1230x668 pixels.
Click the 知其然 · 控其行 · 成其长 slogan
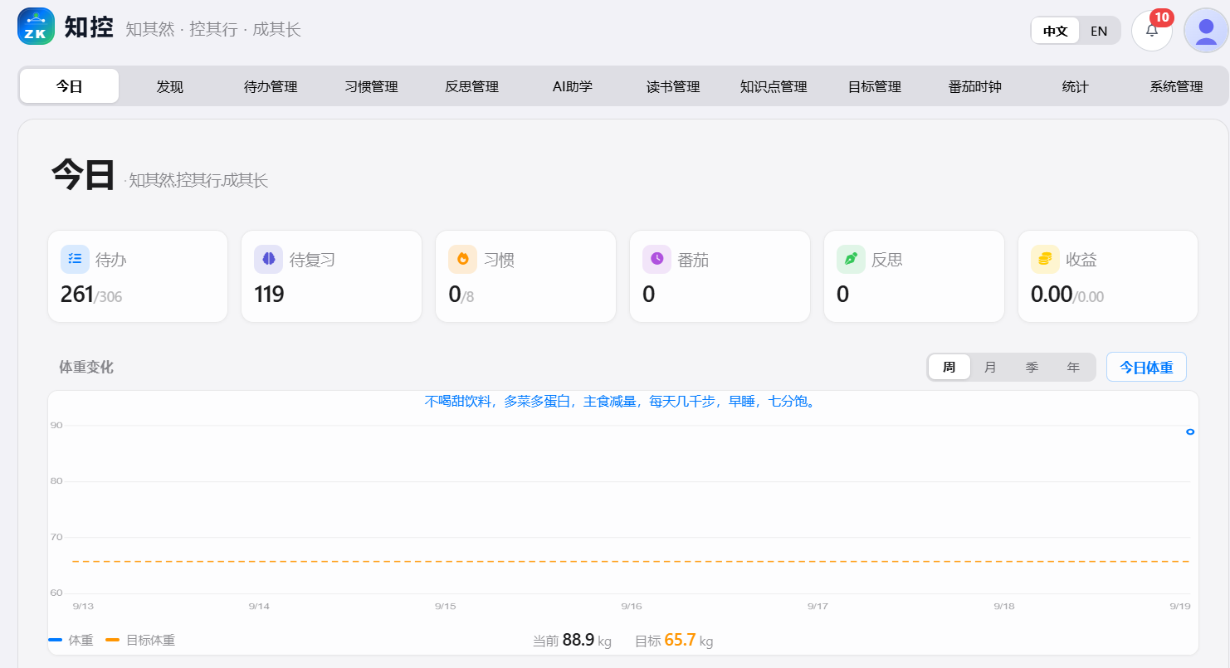[213, 30]
